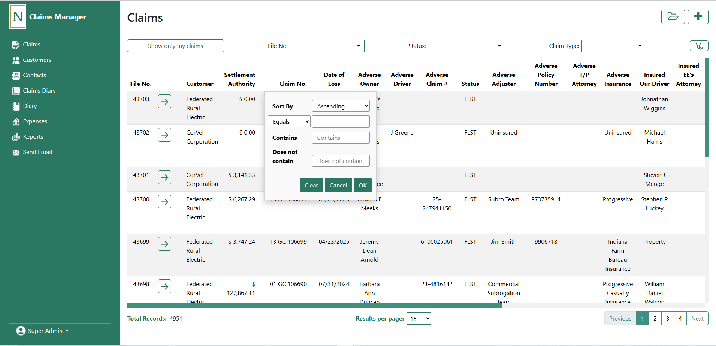
Task: Open claim 43701 arrow button
Action: 164,177
